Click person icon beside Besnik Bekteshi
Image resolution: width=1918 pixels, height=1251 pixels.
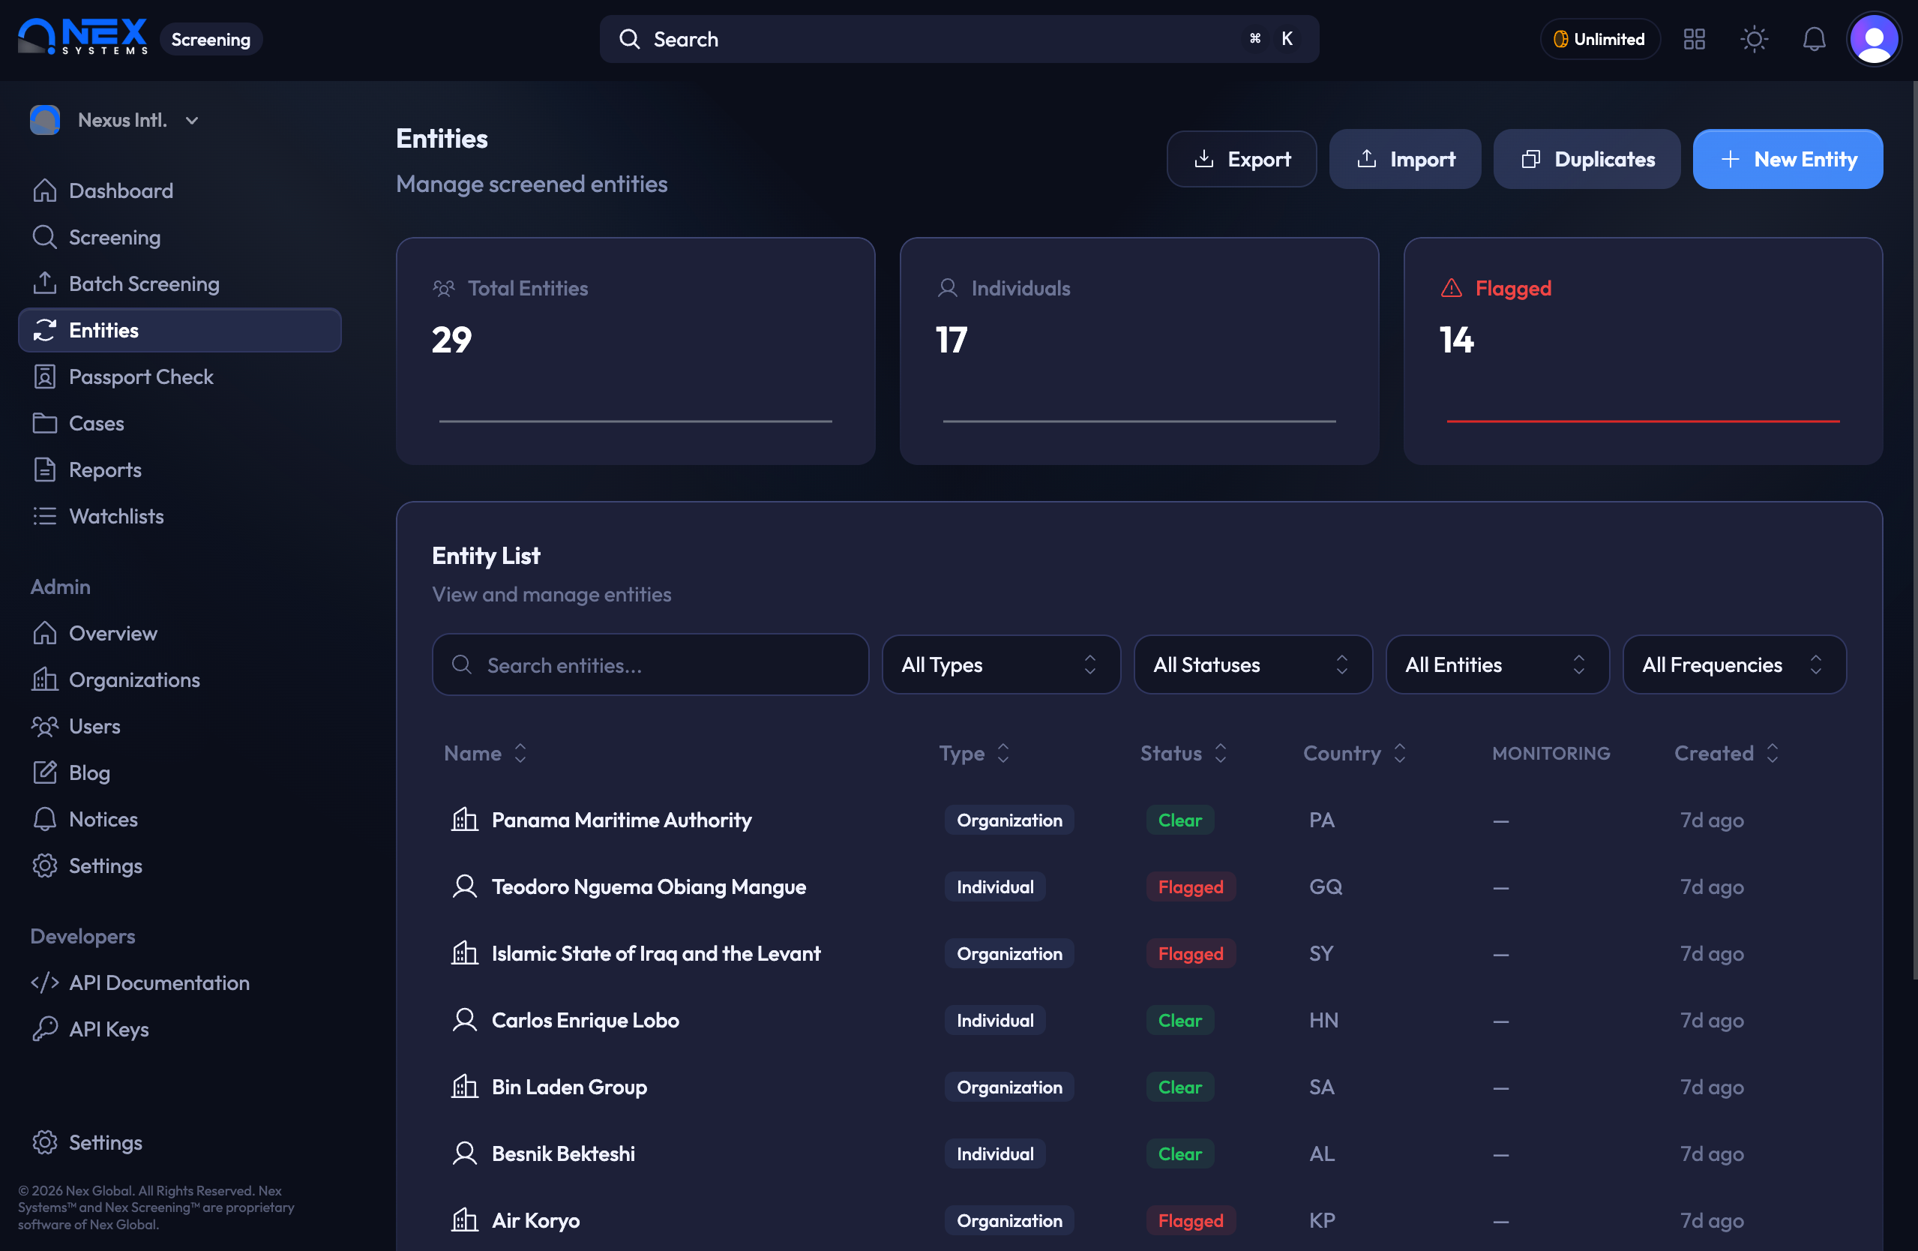tap(465, 1153)
